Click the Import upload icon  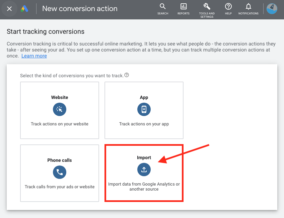(x=144, y=170)
